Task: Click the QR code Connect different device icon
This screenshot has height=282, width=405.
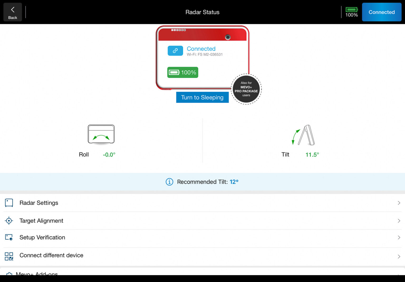Action: [9, 256]
